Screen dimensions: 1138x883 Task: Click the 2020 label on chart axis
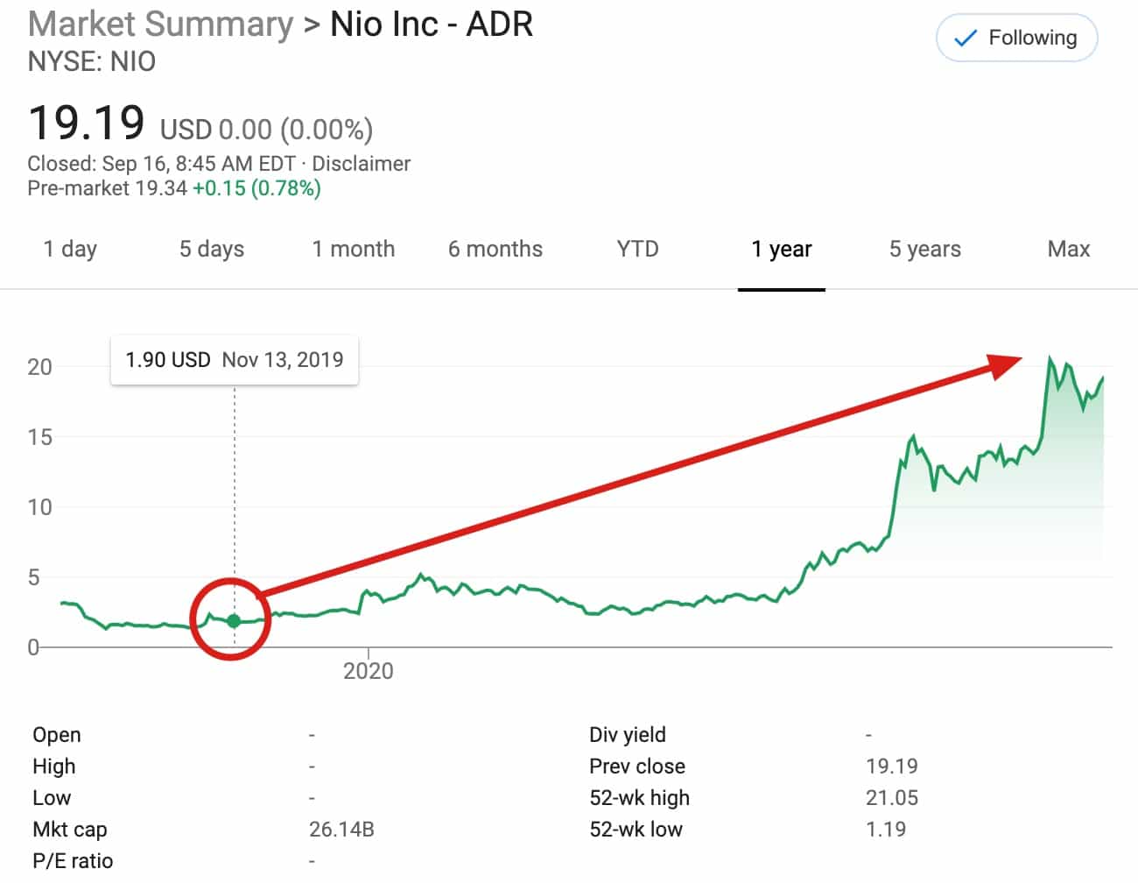(369, 671)
